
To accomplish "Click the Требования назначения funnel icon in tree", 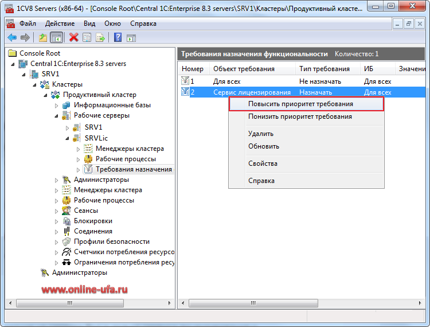I will tap(88, 169).
